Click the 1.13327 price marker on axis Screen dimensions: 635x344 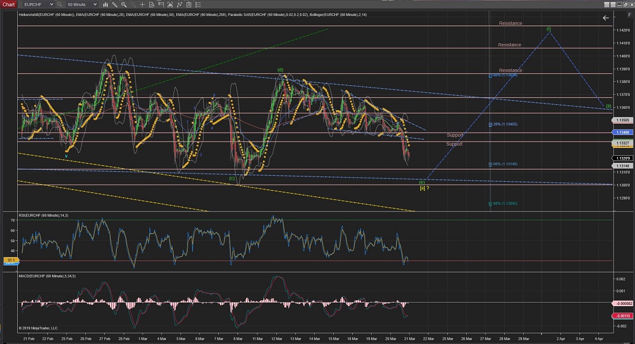tap(621, 143)
